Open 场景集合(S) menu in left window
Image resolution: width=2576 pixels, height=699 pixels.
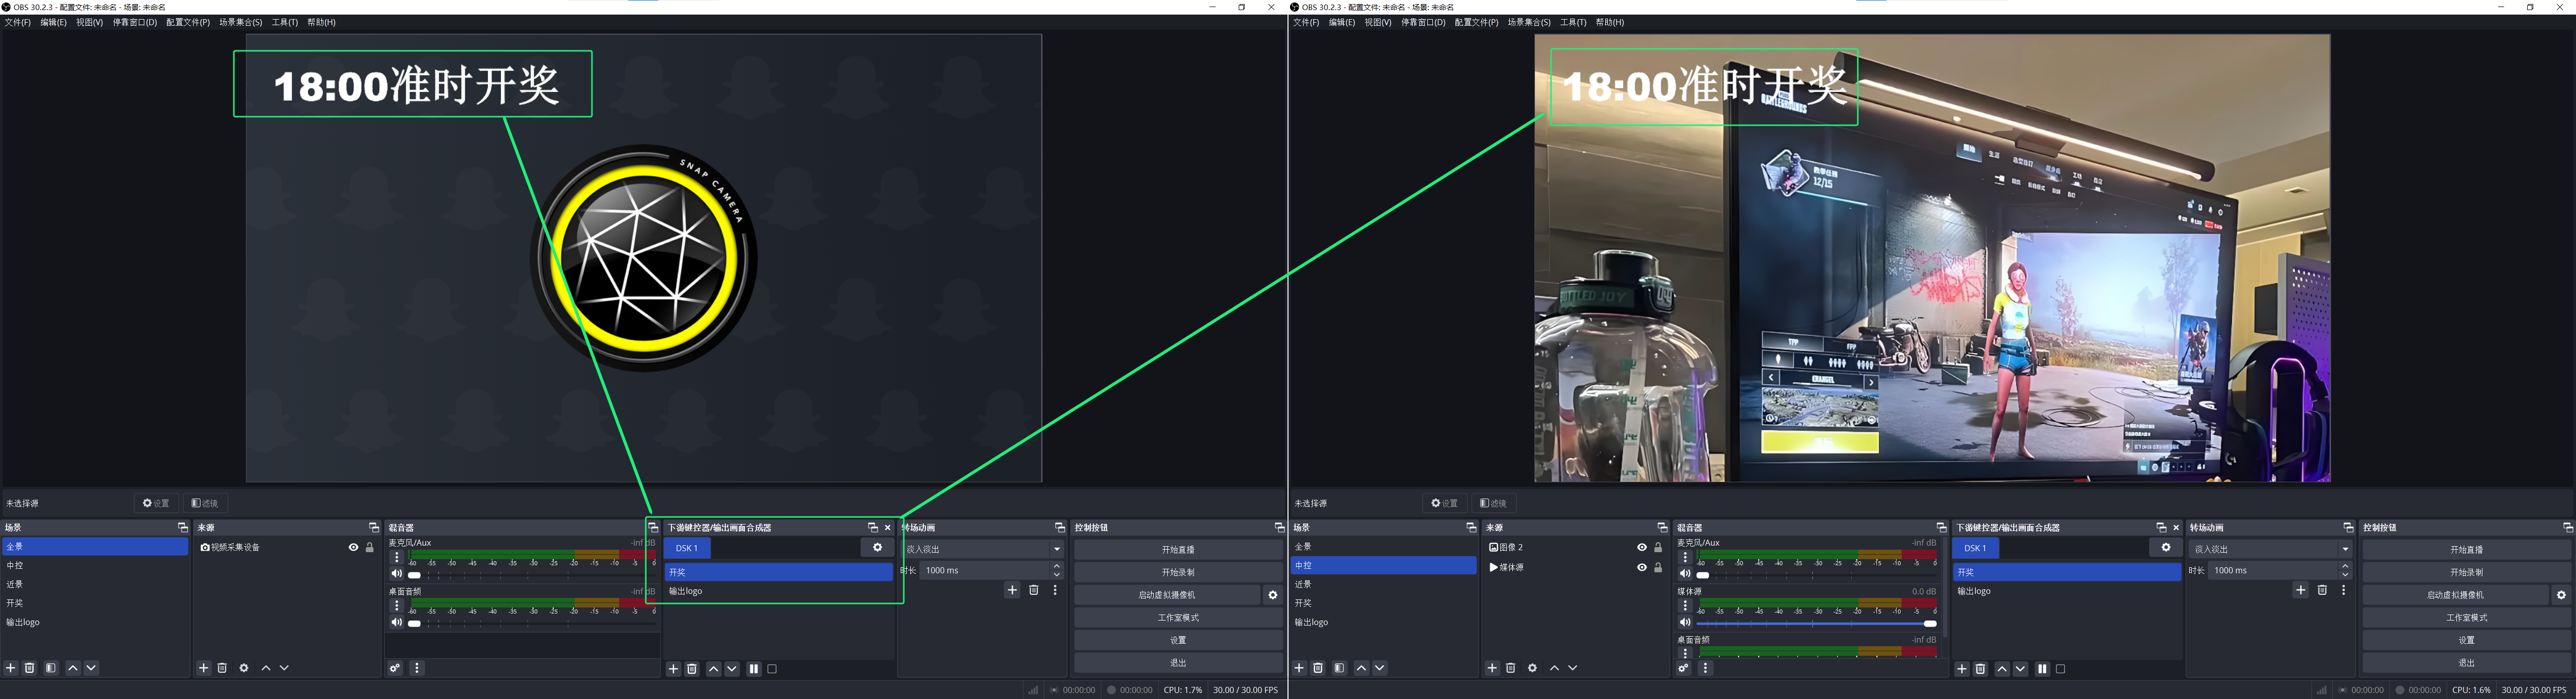coord(240,22)
